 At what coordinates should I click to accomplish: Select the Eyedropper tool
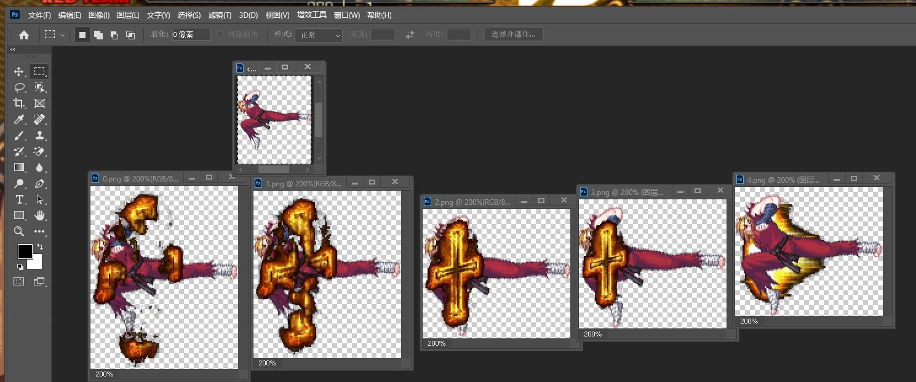[19, 119]
